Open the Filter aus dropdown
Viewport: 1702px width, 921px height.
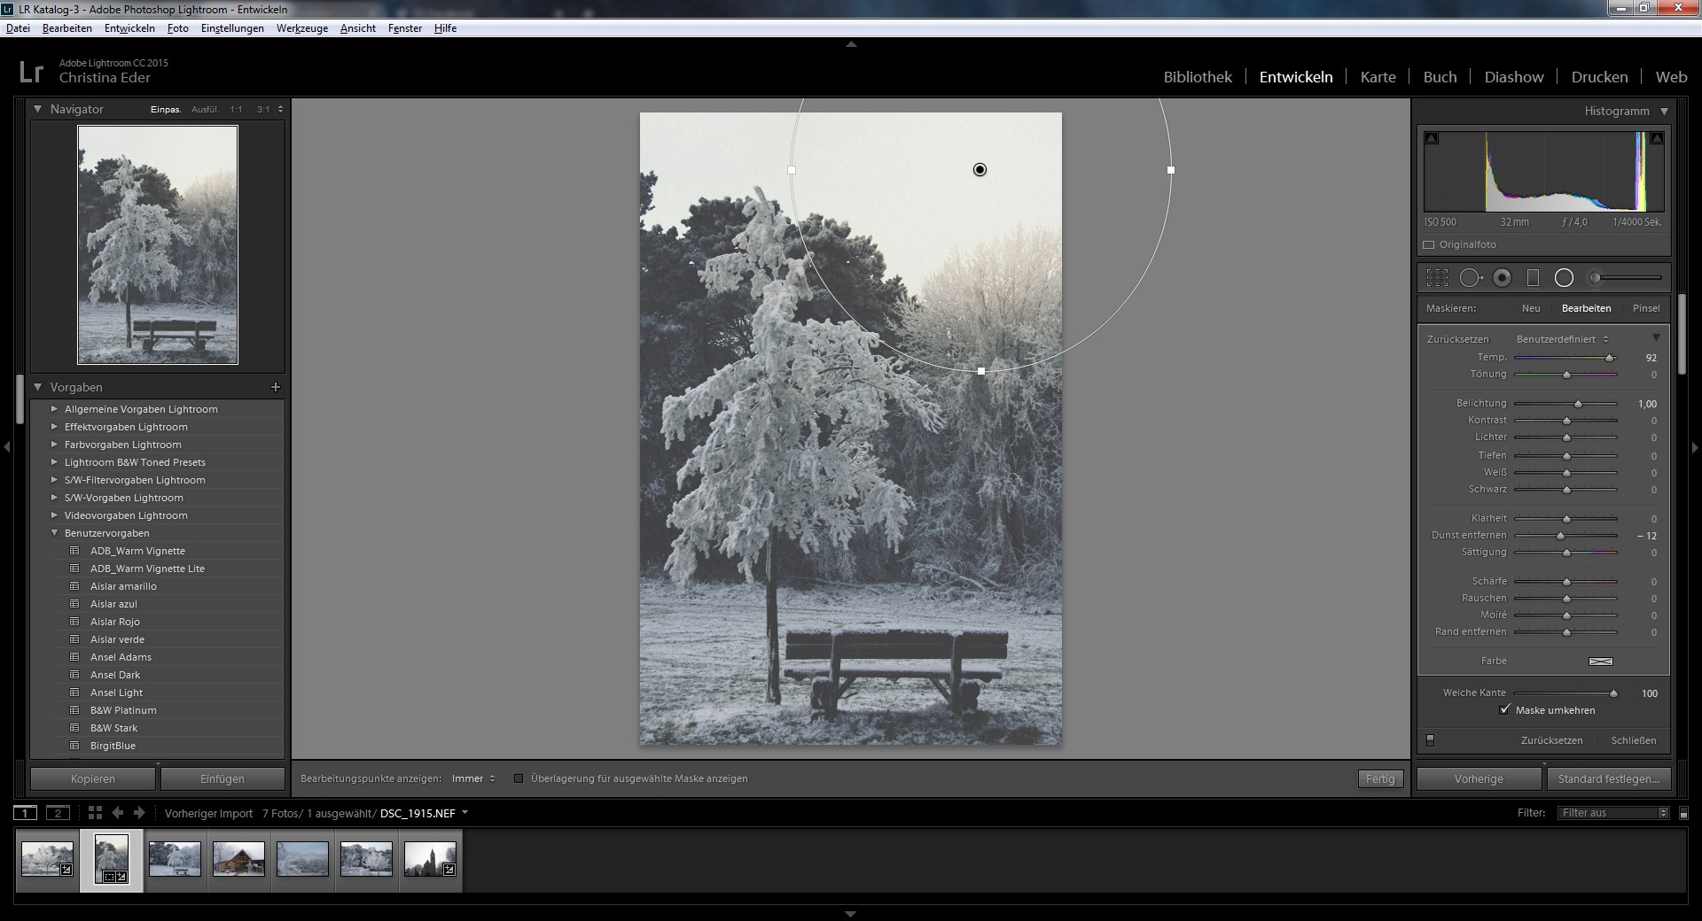click(x=1613, y=813)
